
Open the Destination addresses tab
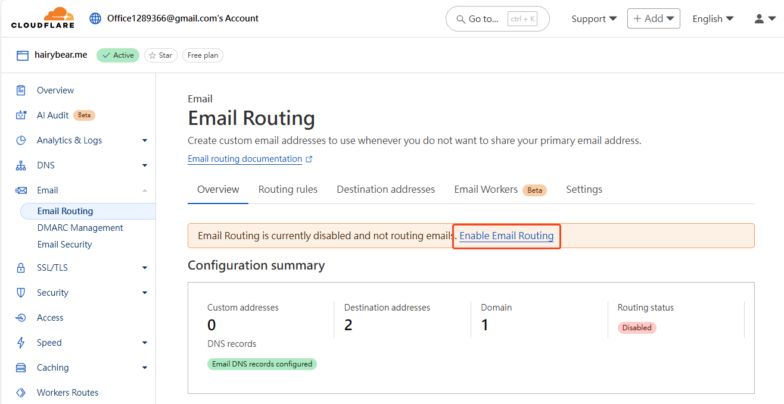pos(386,189)
